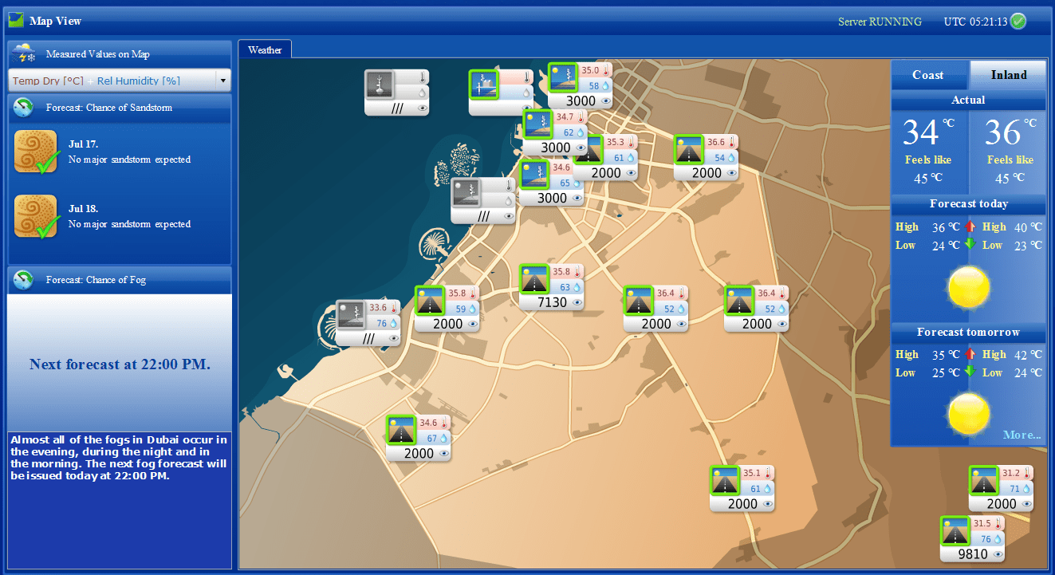Switch to the Weather tab

pos(265,49)
